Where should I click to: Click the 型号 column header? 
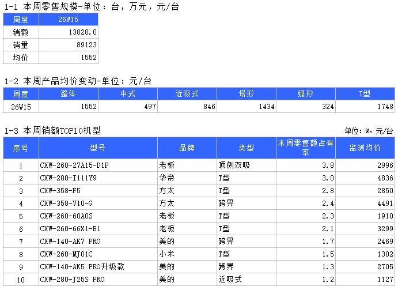point(98,148)
